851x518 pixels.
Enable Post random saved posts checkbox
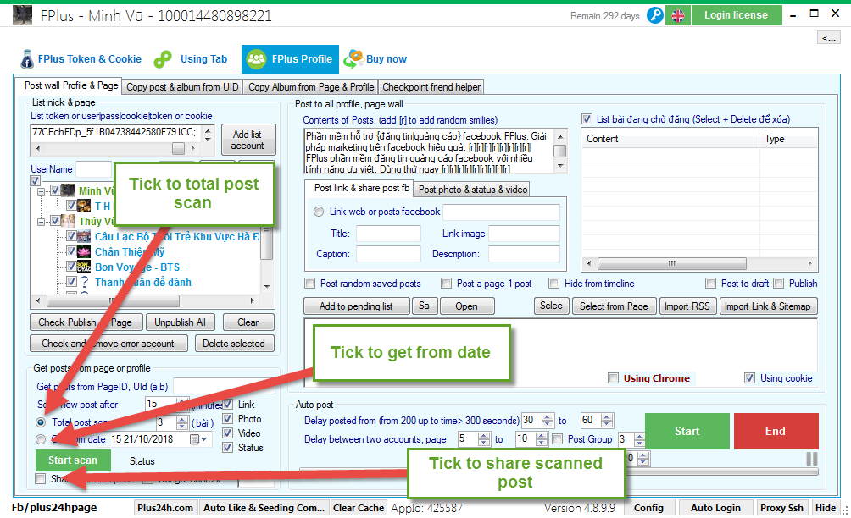[x=310, y=283]
